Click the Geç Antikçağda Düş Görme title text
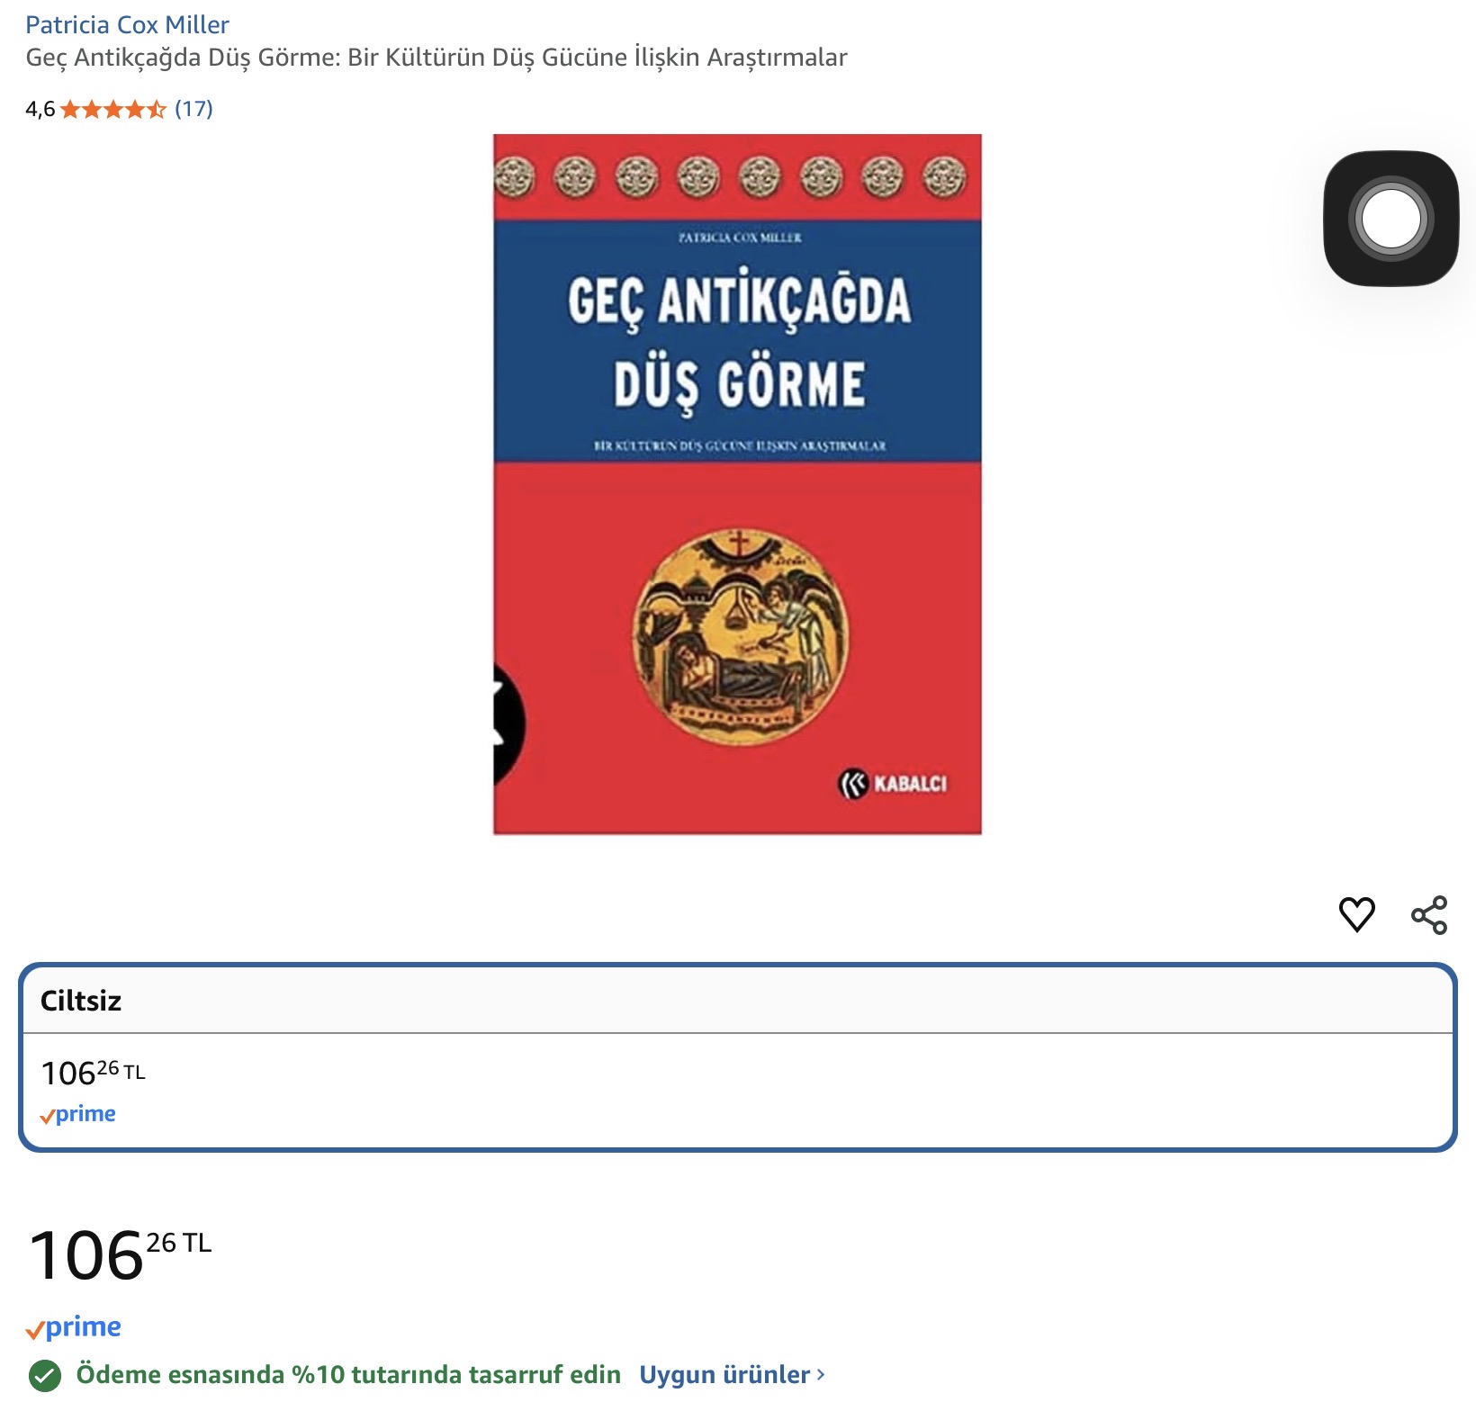 (x=436, y=58)
